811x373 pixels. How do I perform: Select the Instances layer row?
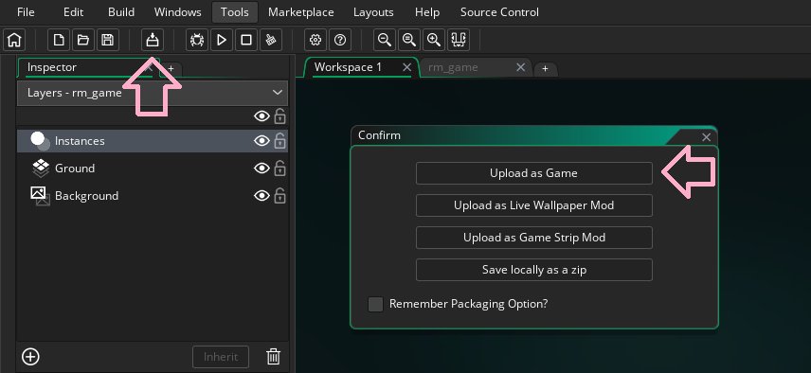click(x=153, y=141)
